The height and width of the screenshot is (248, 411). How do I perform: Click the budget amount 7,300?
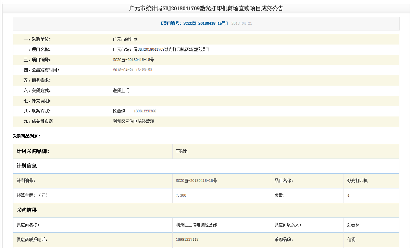pyautogui.click(x=181, y=195)
